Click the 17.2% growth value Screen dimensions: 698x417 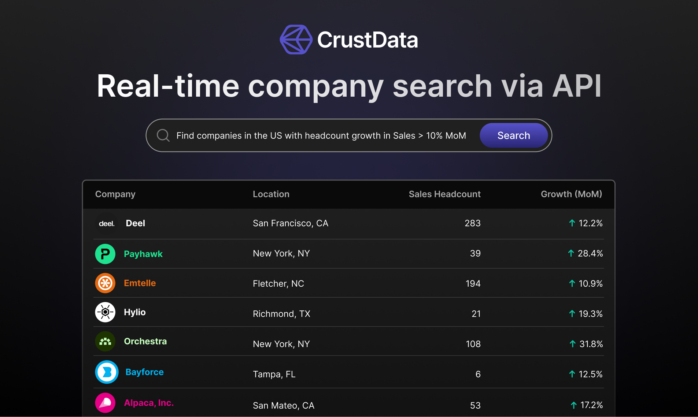click(592, 405)
